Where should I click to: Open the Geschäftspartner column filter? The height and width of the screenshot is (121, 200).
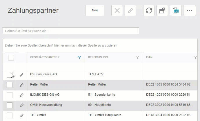pos(79,58)
